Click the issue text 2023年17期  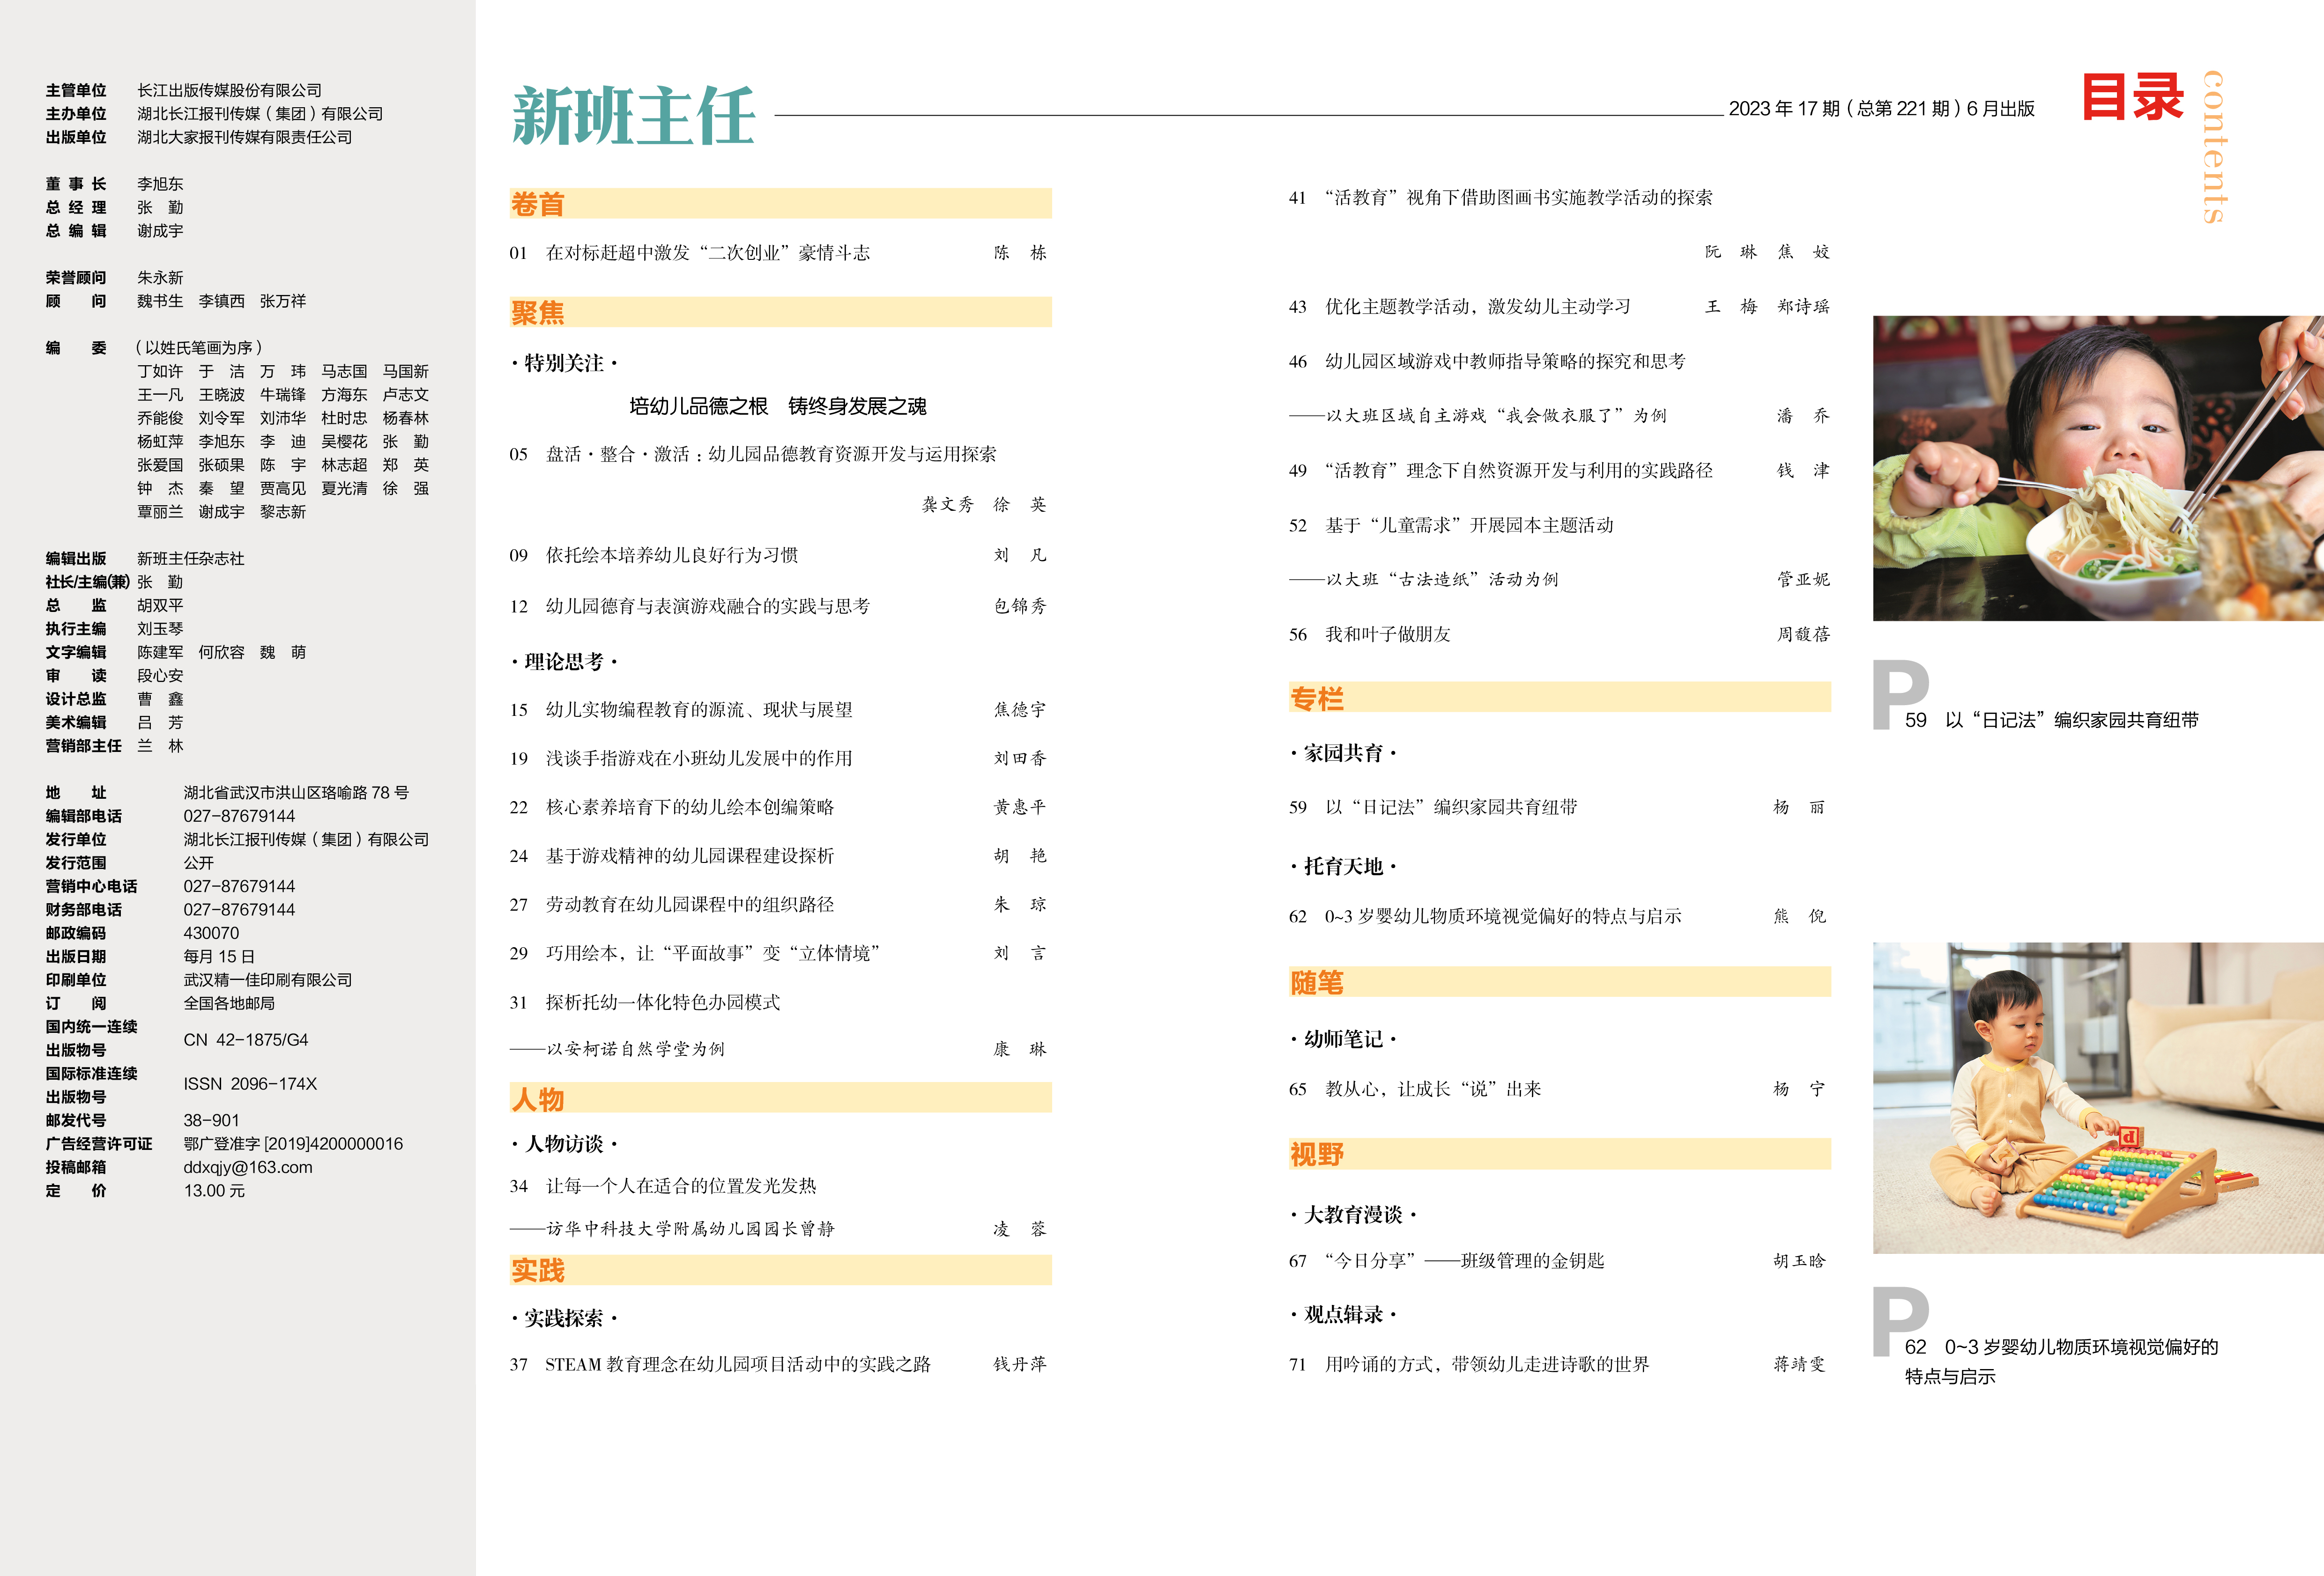point(1784,109)
